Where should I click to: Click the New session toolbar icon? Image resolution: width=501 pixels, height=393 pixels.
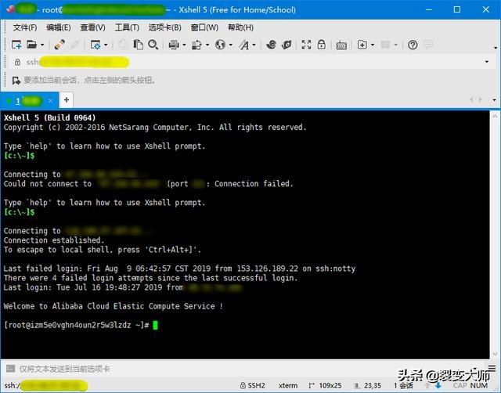click(16, 45)
